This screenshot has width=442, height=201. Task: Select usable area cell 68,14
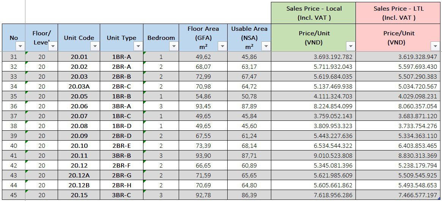click(249, 146)
